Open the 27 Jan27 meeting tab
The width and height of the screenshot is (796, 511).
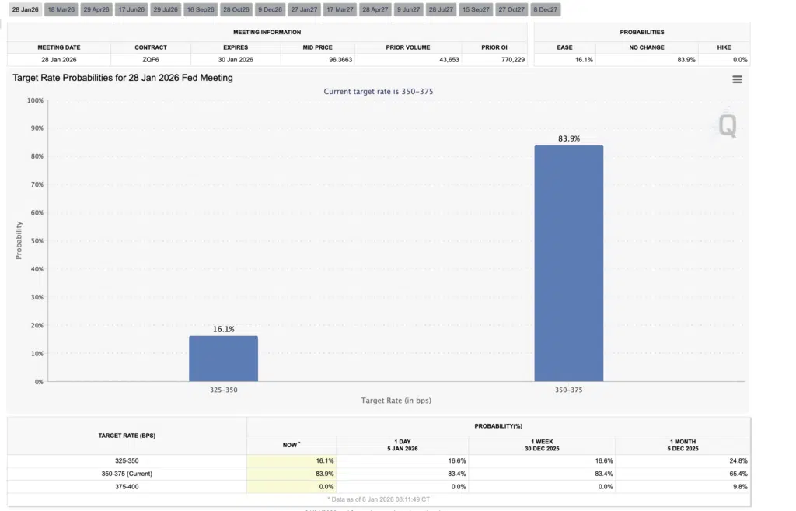point(304,9)
